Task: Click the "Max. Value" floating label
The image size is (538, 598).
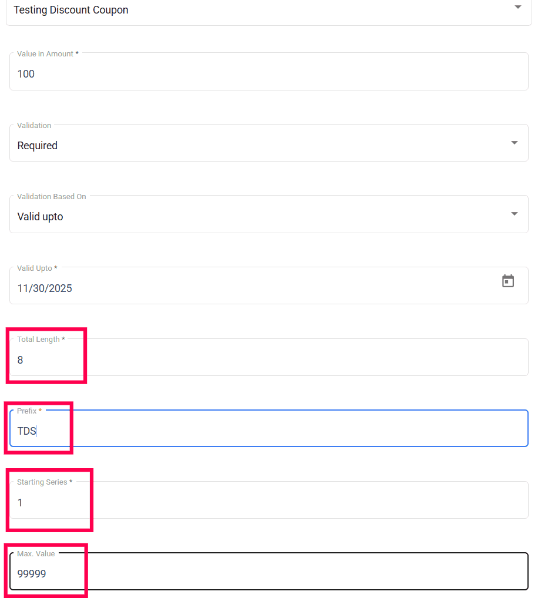Action: coord(36,554)
